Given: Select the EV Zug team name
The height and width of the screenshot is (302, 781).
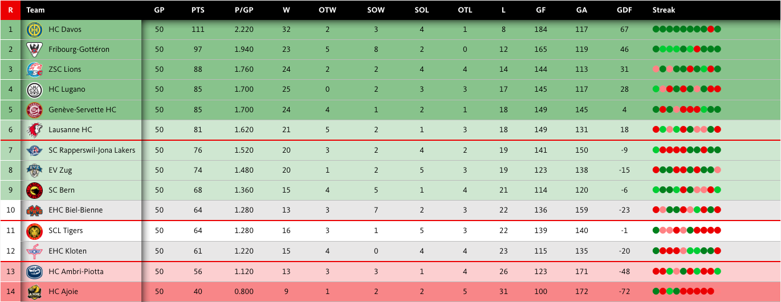Looking at the screenshot, I should coord(60,170).
